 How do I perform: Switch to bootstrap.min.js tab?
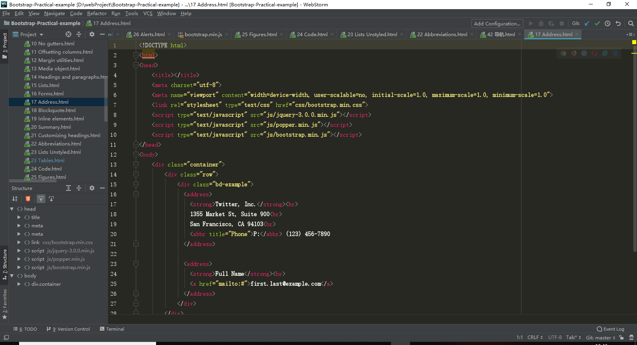203,35
